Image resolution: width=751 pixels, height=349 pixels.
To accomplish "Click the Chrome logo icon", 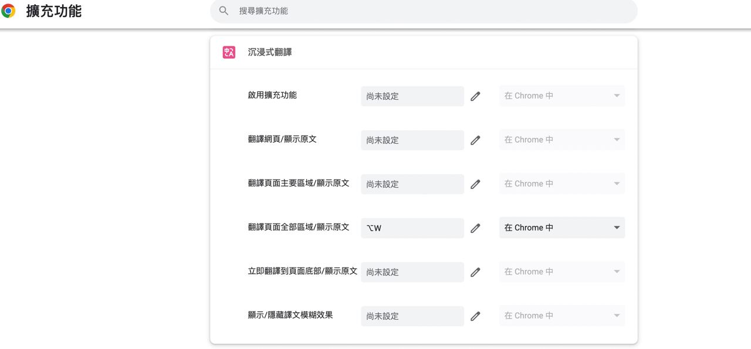I will [x=8, y=11].
